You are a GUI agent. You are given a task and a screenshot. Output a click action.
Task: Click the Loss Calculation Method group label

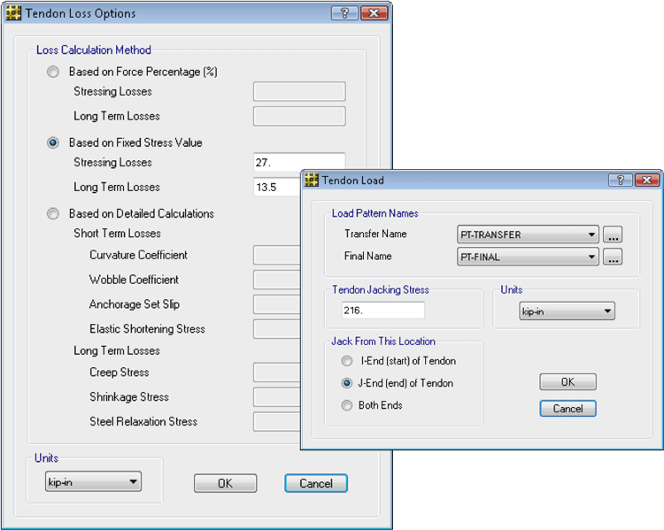pyautogui.click(x=94, y=50)
